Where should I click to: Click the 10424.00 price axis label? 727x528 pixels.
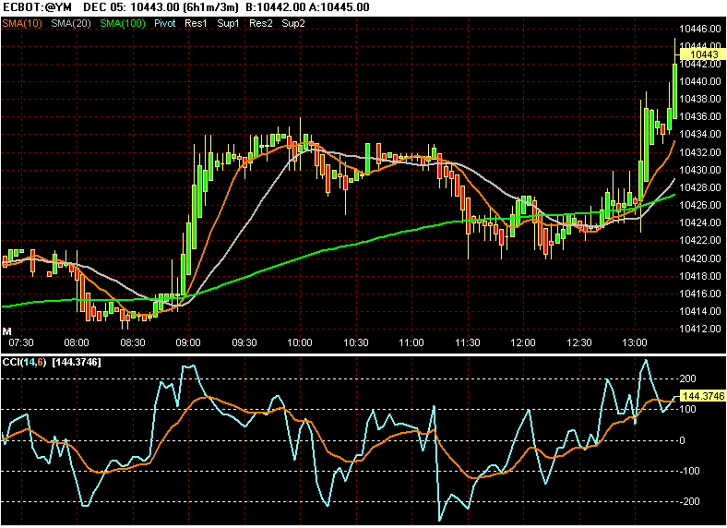point(700,222)
